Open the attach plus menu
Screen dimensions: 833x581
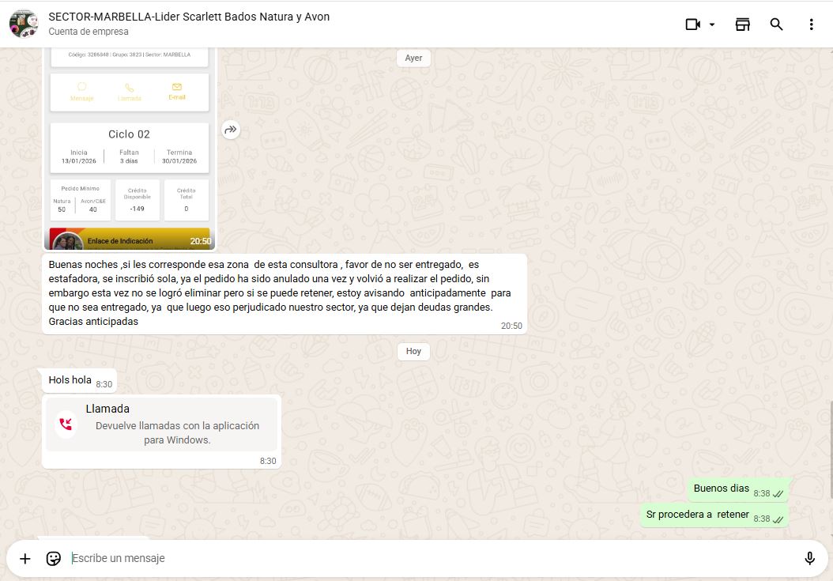[x=25, y=558]
